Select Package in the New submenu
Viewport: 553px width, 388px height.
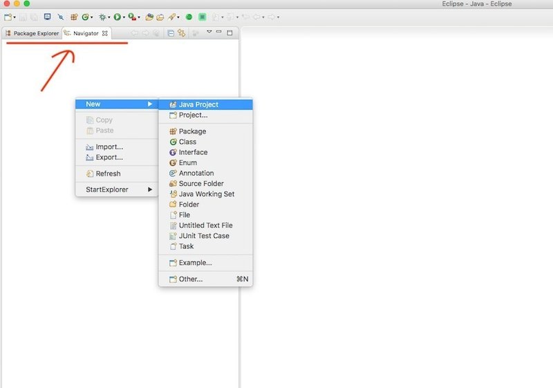[x=205, y=131]
